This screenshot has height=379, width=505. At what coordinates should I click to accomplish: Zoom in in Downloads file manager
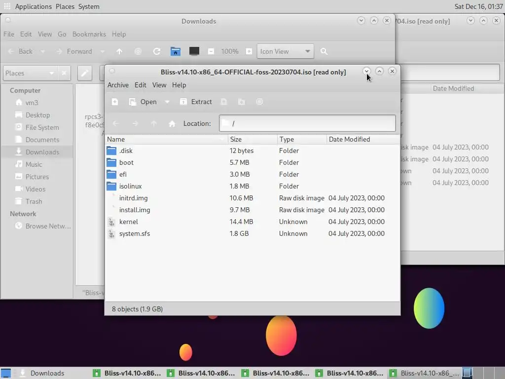point(249,51)
